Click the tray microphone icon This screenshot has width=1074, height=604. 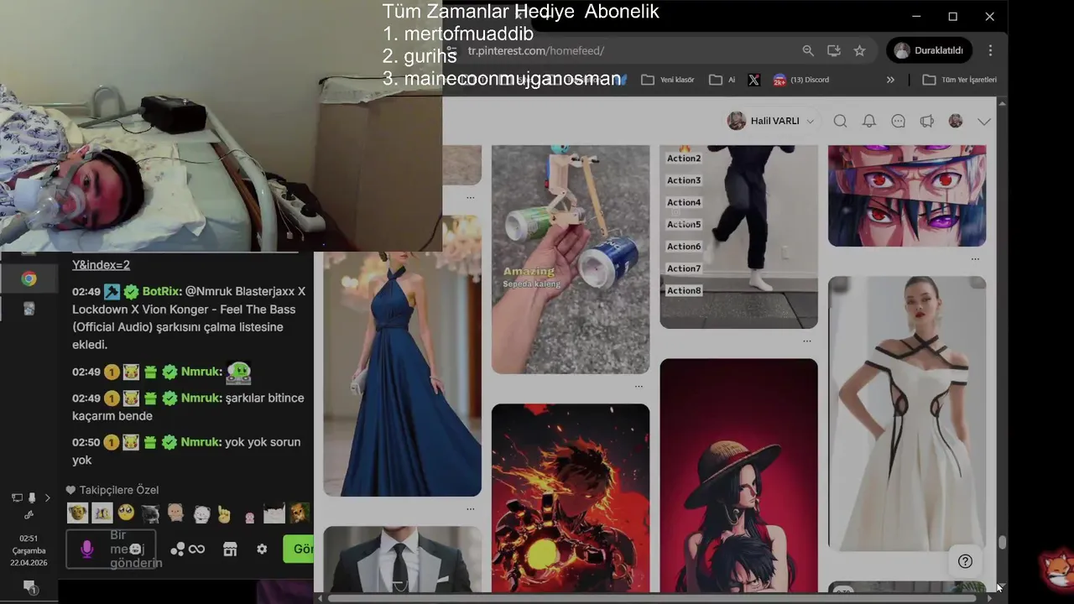32,498
